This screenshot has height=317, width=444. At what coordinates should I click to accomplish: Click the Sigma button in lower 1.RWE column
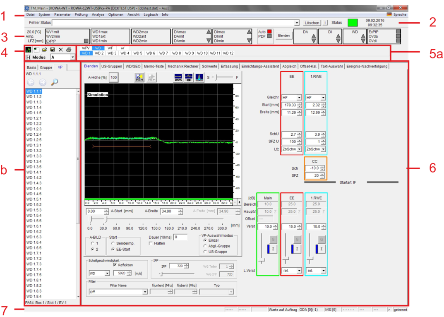coord(322,249)
